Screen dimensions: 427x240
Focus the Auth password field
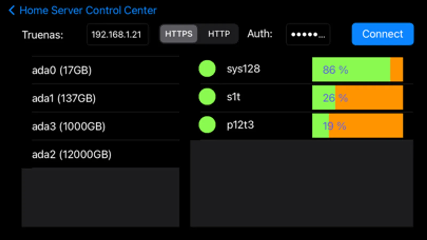point(308,34)
